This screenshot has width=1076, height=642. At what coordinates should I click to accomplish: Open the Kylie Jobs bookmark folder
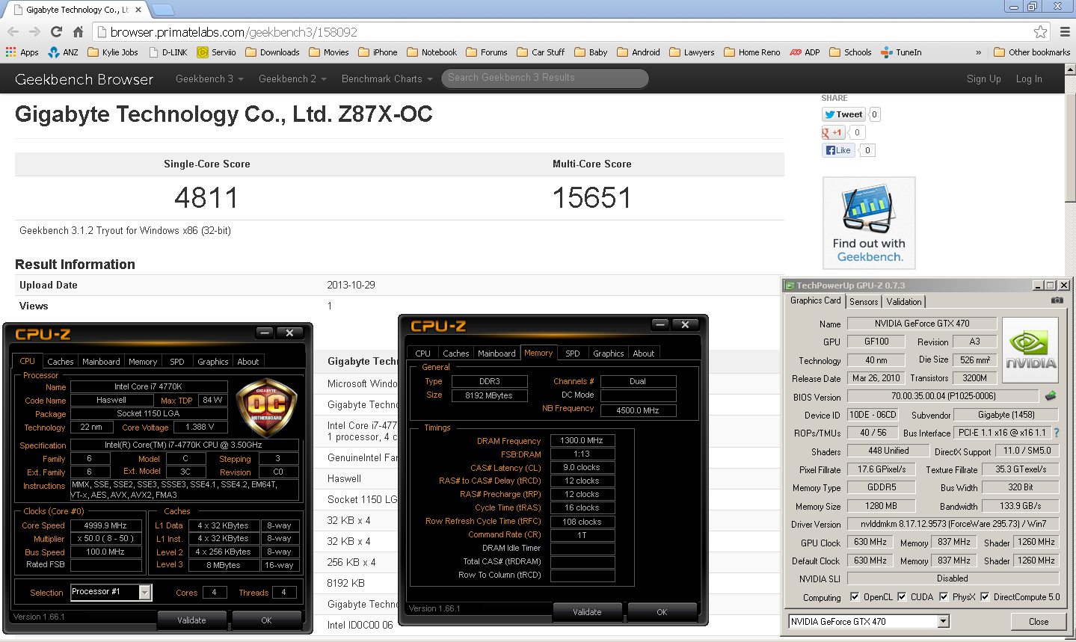pos(113,52)
